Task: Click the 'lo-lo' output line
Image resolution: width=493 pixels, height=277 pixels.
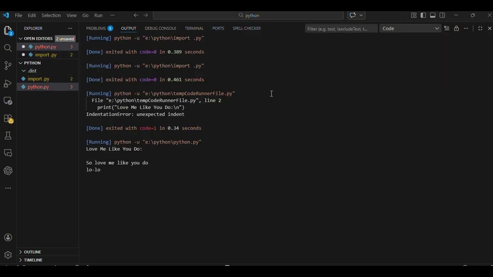Action: (93, 170)
